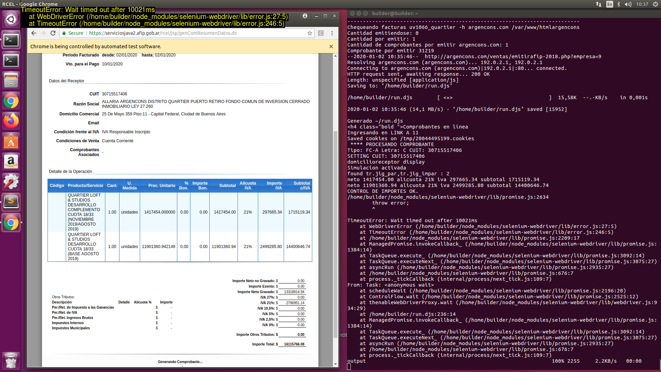The image size is (661, 372).
Task: Click IVA Responsable Inscripto text
Action: (126, 132)
